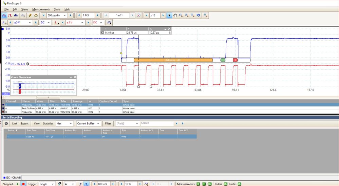
Task: Click the Export button in Serial Decoding
Action: point(25,123)
